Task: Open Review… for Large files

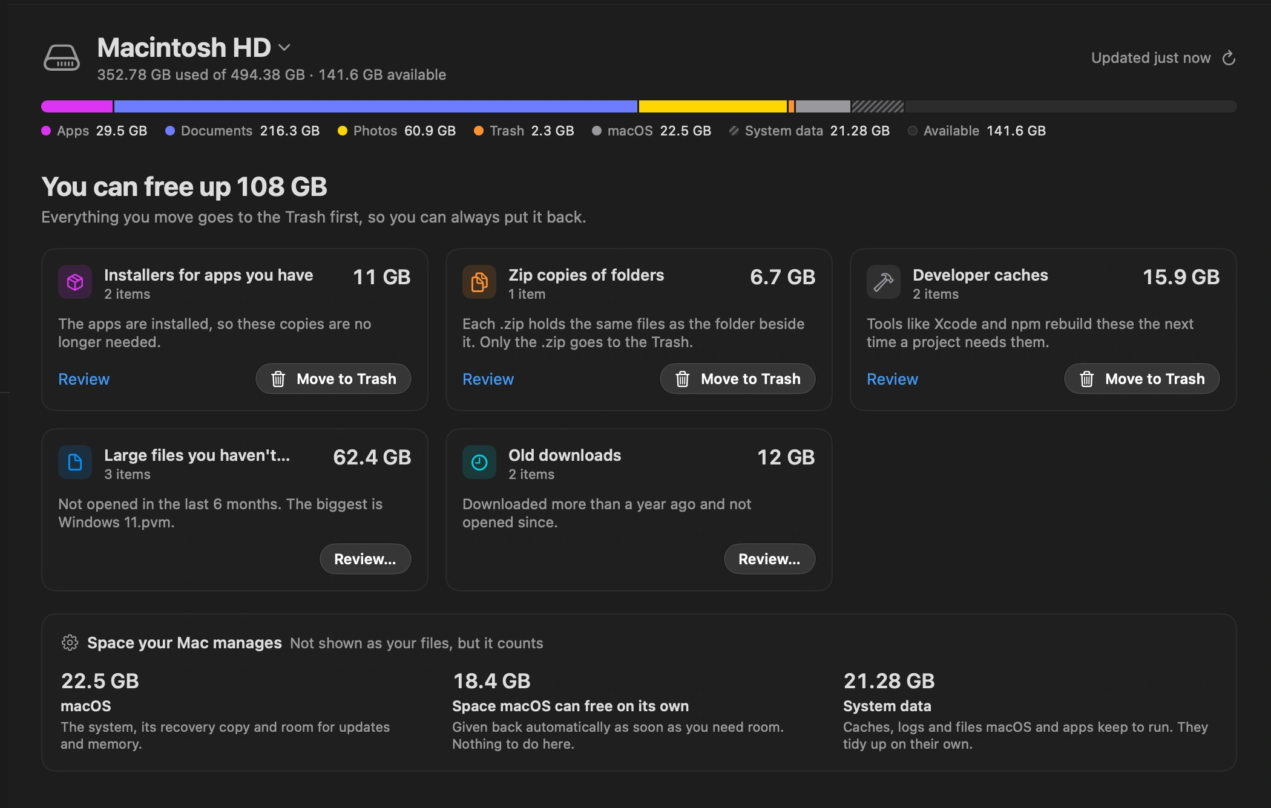Action: pyautogui.click(x=366, y=559)
